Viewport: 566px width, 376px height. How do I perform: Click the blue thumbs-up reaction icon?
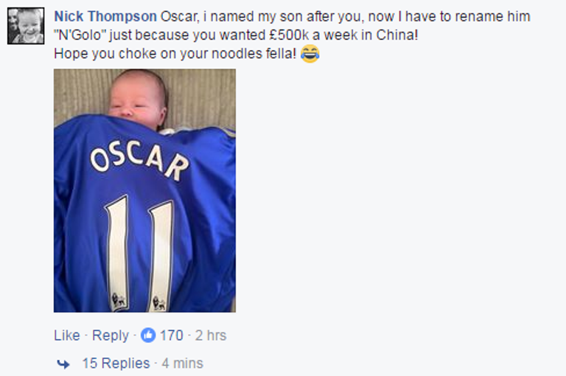click(x=148, y=335)
